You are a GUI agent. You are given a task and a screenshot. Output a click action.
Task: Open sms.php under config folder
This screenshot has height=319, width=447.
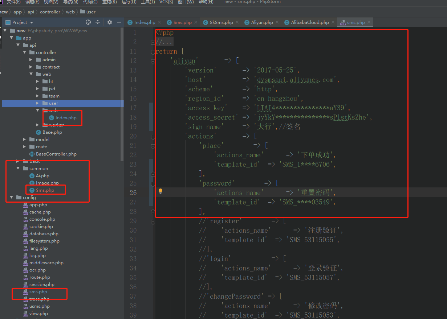coord(38,292)
